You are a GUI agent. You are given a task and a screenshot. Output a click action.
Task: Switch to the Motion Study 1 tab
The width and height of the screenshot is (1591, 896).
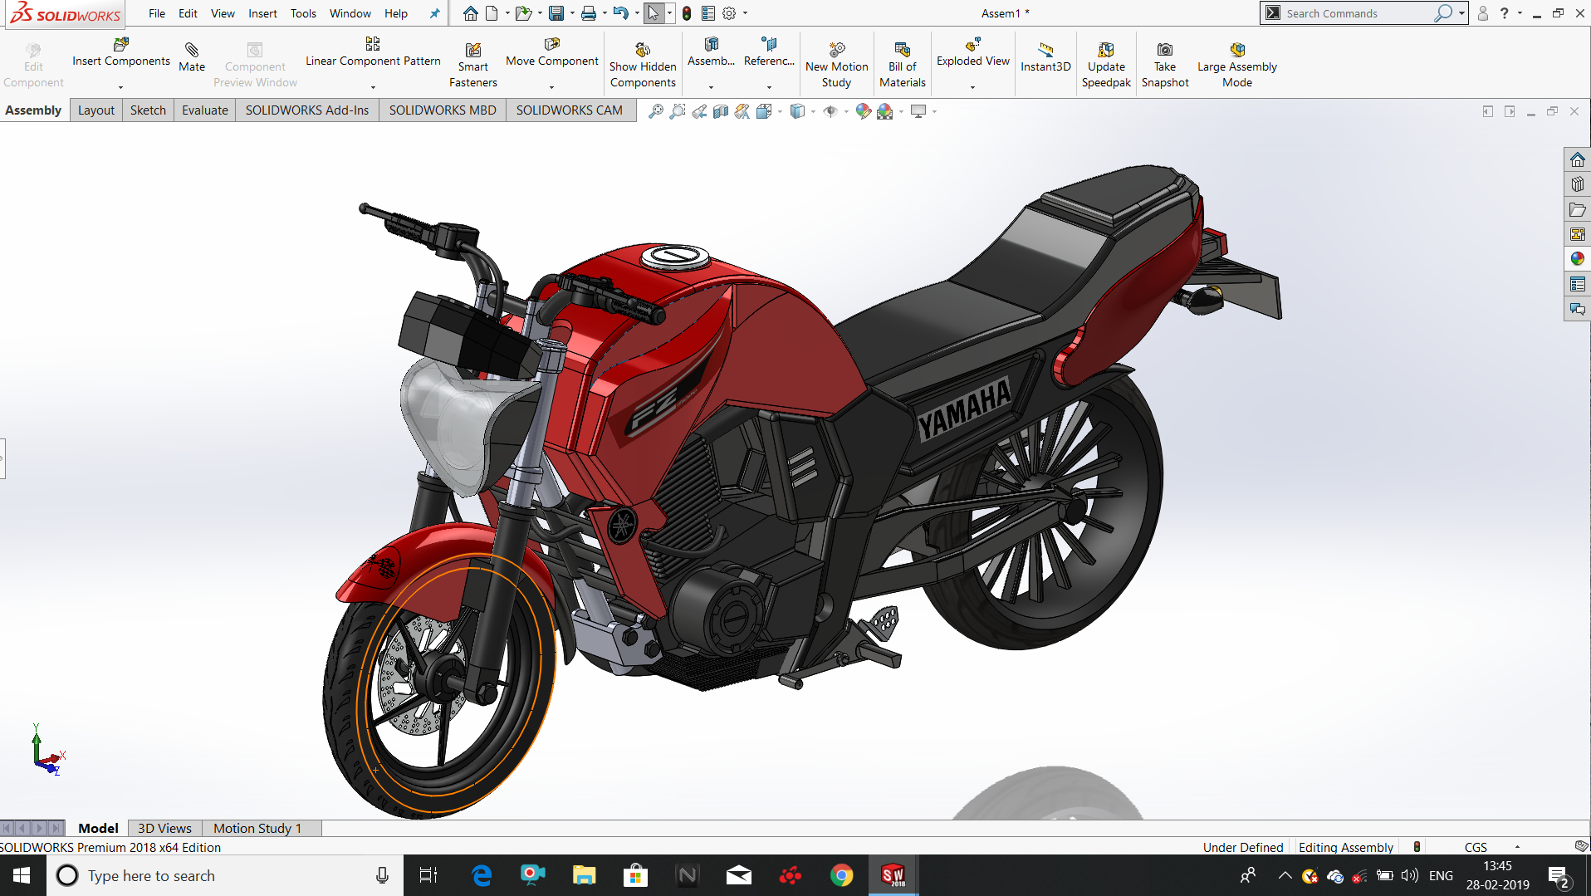coord(257,828)
